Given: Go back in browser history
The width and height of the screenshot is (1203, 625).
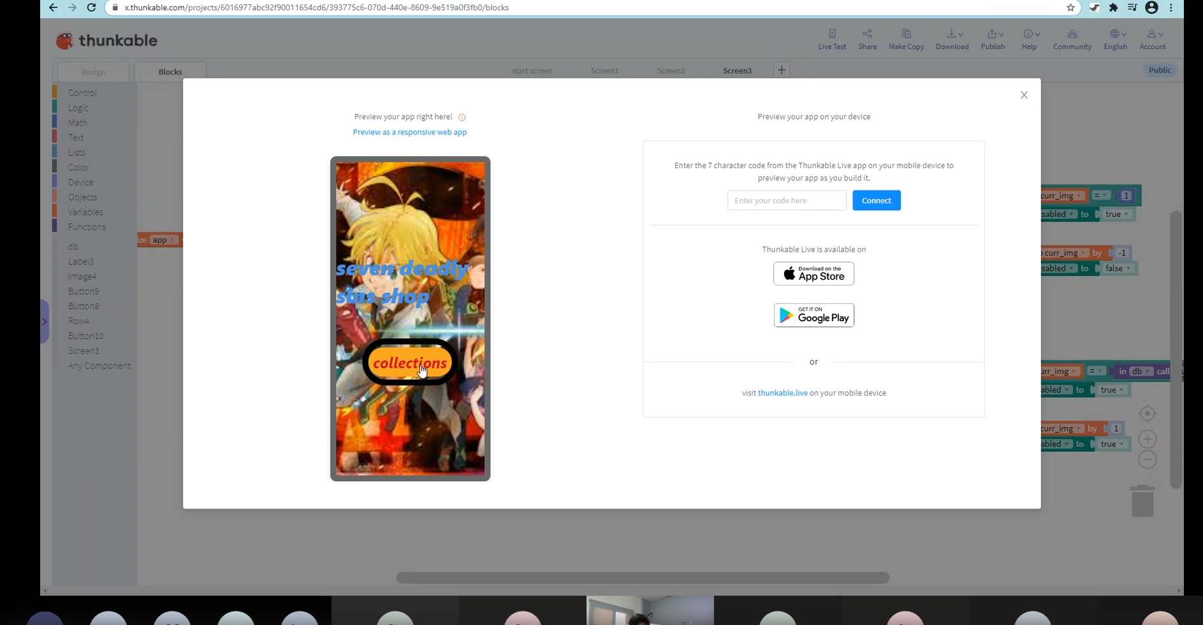Looking at the screenshot, I should [x=53, y=8].
